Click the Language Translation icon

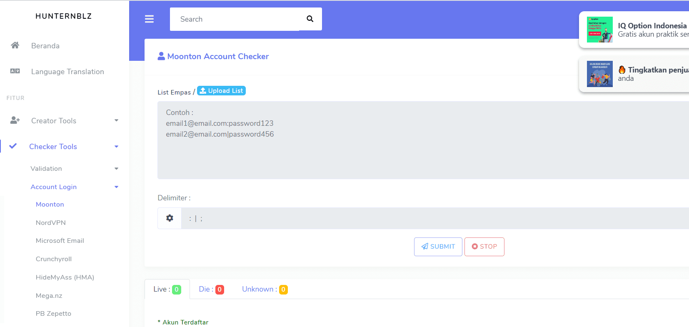tap(15, 71)
